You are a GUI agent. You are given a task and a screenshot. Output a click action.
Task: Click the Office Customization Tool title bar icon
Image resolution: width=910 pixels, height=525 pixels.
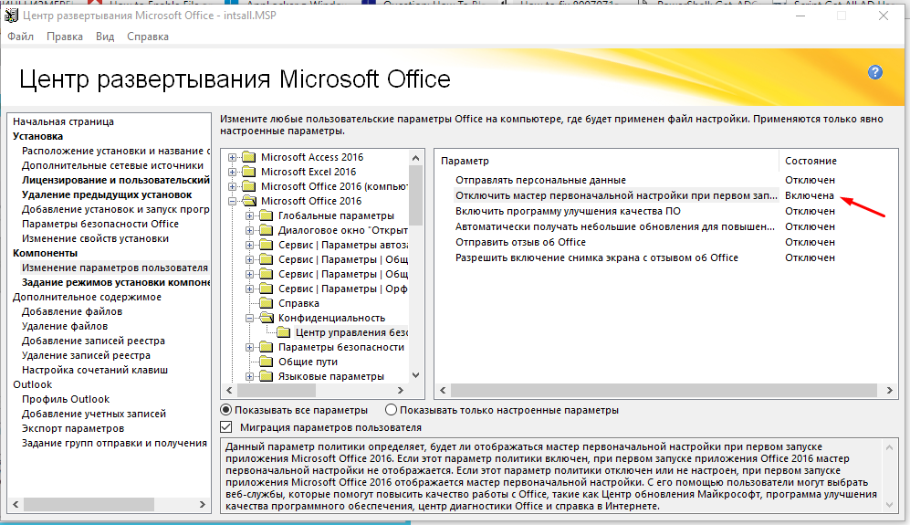[11, 16]
